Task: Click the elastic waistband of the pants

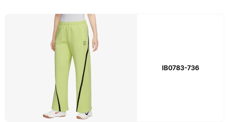Action: pyautogui.click(x=72, y=23)
